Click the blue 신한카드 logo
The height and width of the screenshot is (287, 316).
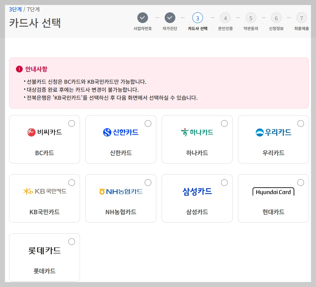pos(121,132)
